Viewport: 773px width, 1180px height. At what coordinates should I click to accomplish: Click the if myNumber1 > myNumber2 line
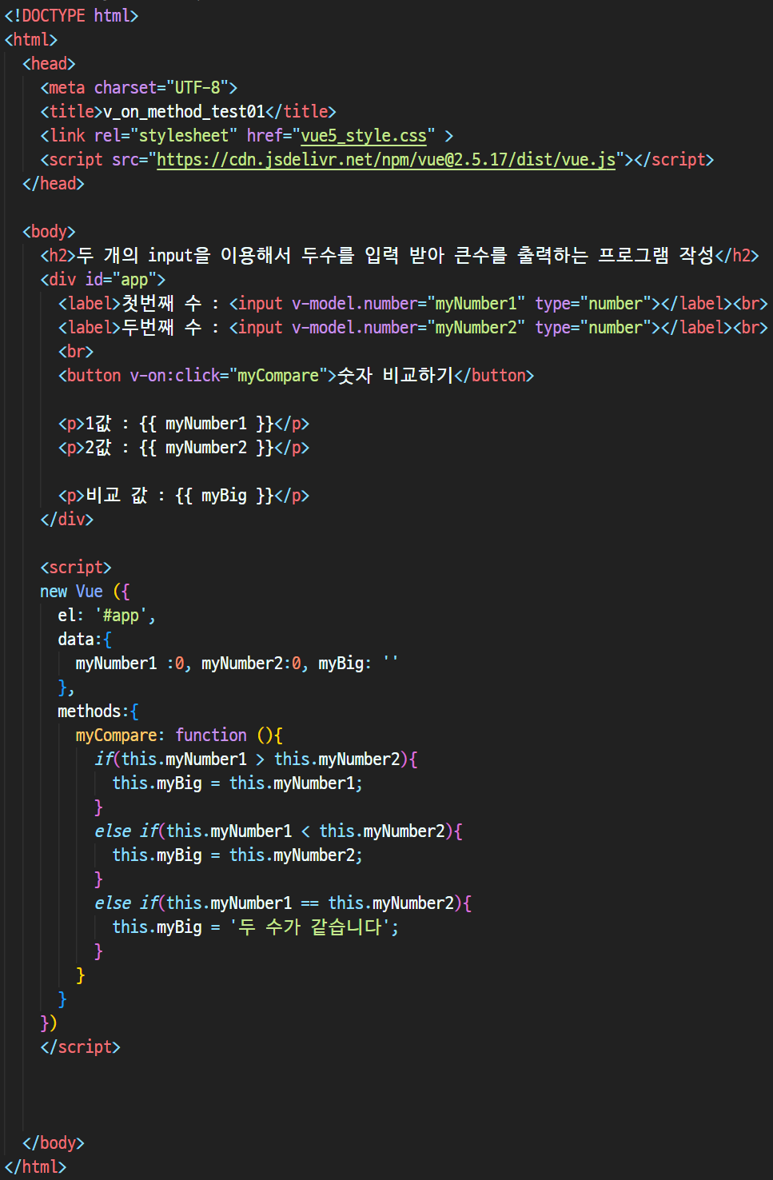(256, 759)
